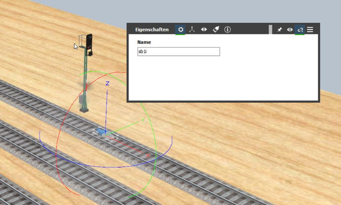Click the green Y axis handle of gizmo
The image size is (341, 205).
coord(143,120)
